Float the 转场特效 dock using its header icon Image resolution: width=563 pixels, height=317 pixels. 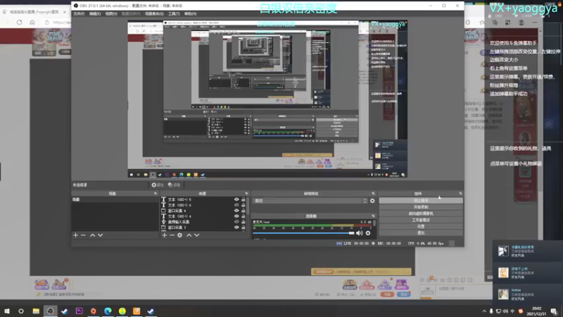pos(373,193)
